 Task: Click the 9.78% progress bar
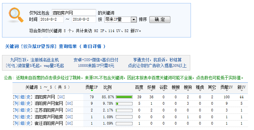click(x=124, y=104)
